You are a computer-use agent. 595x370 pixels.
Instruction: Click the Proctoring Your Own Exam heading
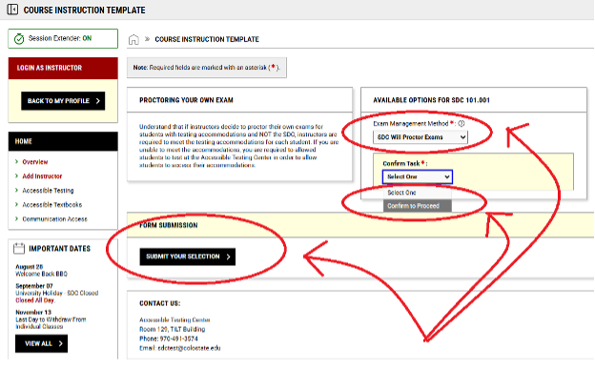(x=186, y=100)
